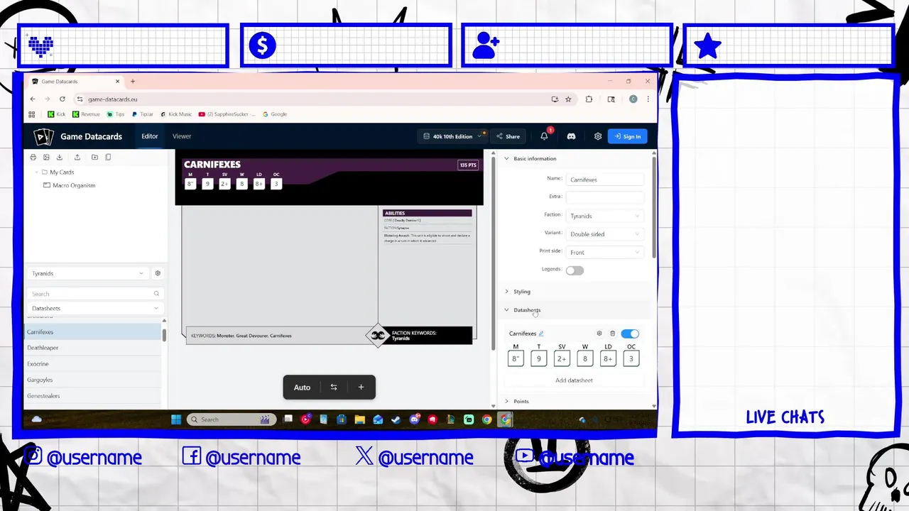Screen dimensions: 909x511
Task: Click the copy/duplicate card icon
Action: point(108,157)
